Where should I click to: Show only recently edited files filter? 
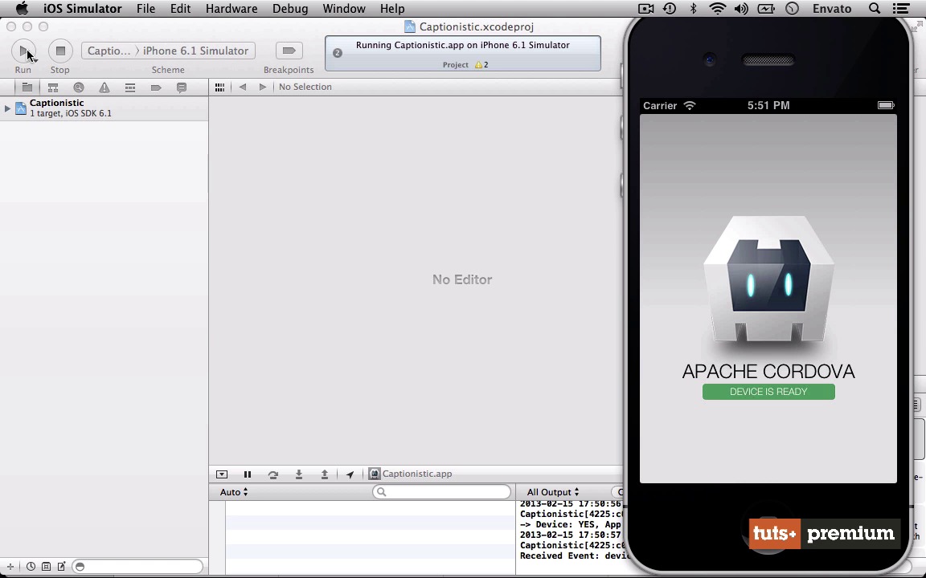(x=31, y=567)
